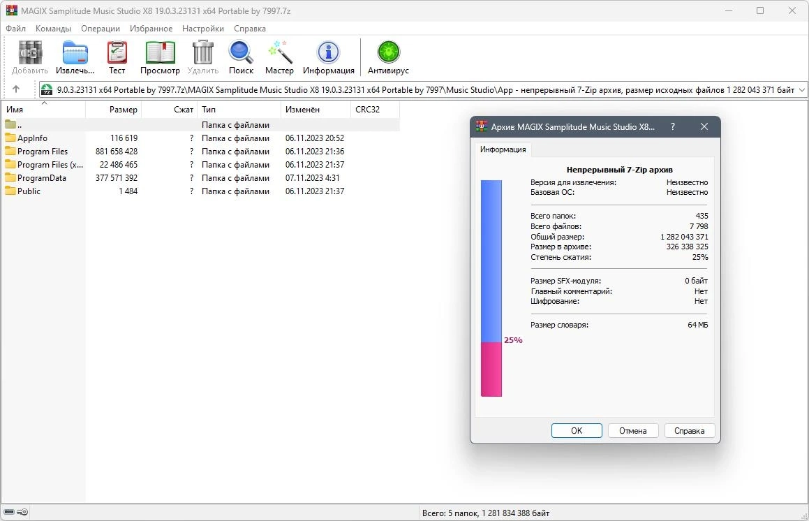Click Версия для извлечения Неизвестно value
The width and height of the screenshot is (809, 521).
pyautogui.click(x=688, y=182)
